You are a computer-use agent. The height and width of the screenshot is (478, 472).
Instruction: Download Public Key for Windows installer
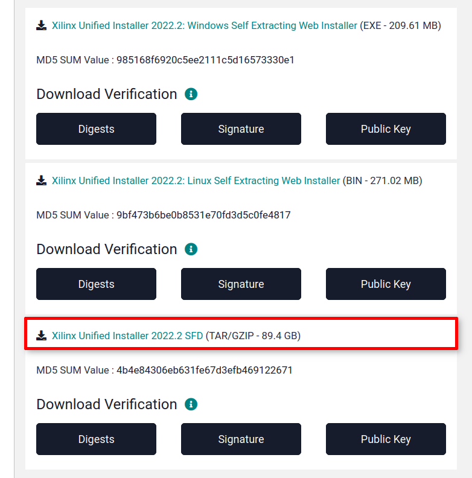tap(386, 129)
